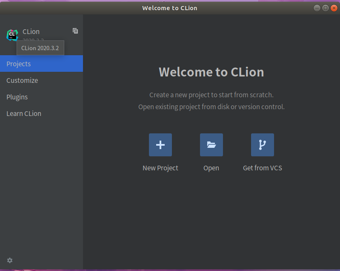Click the Open folder icon

pos(211,145)
